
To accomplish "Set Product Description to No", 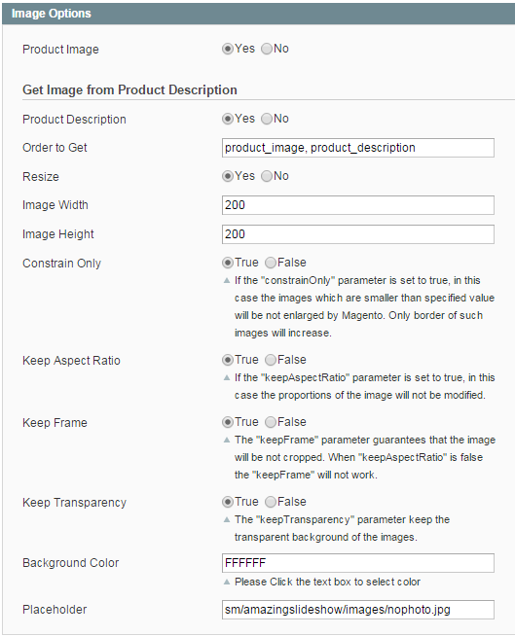I will (267, 119).
